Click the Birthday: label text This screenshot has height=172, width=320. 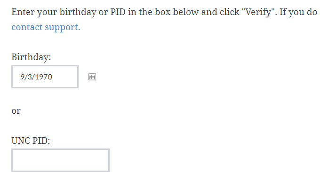point(31,57)
